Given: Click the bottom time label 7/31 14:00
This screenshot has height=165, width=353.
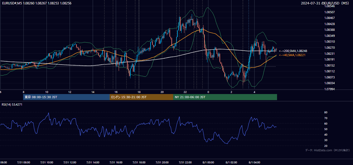Looking at the screenshot, I should [93, 163].
